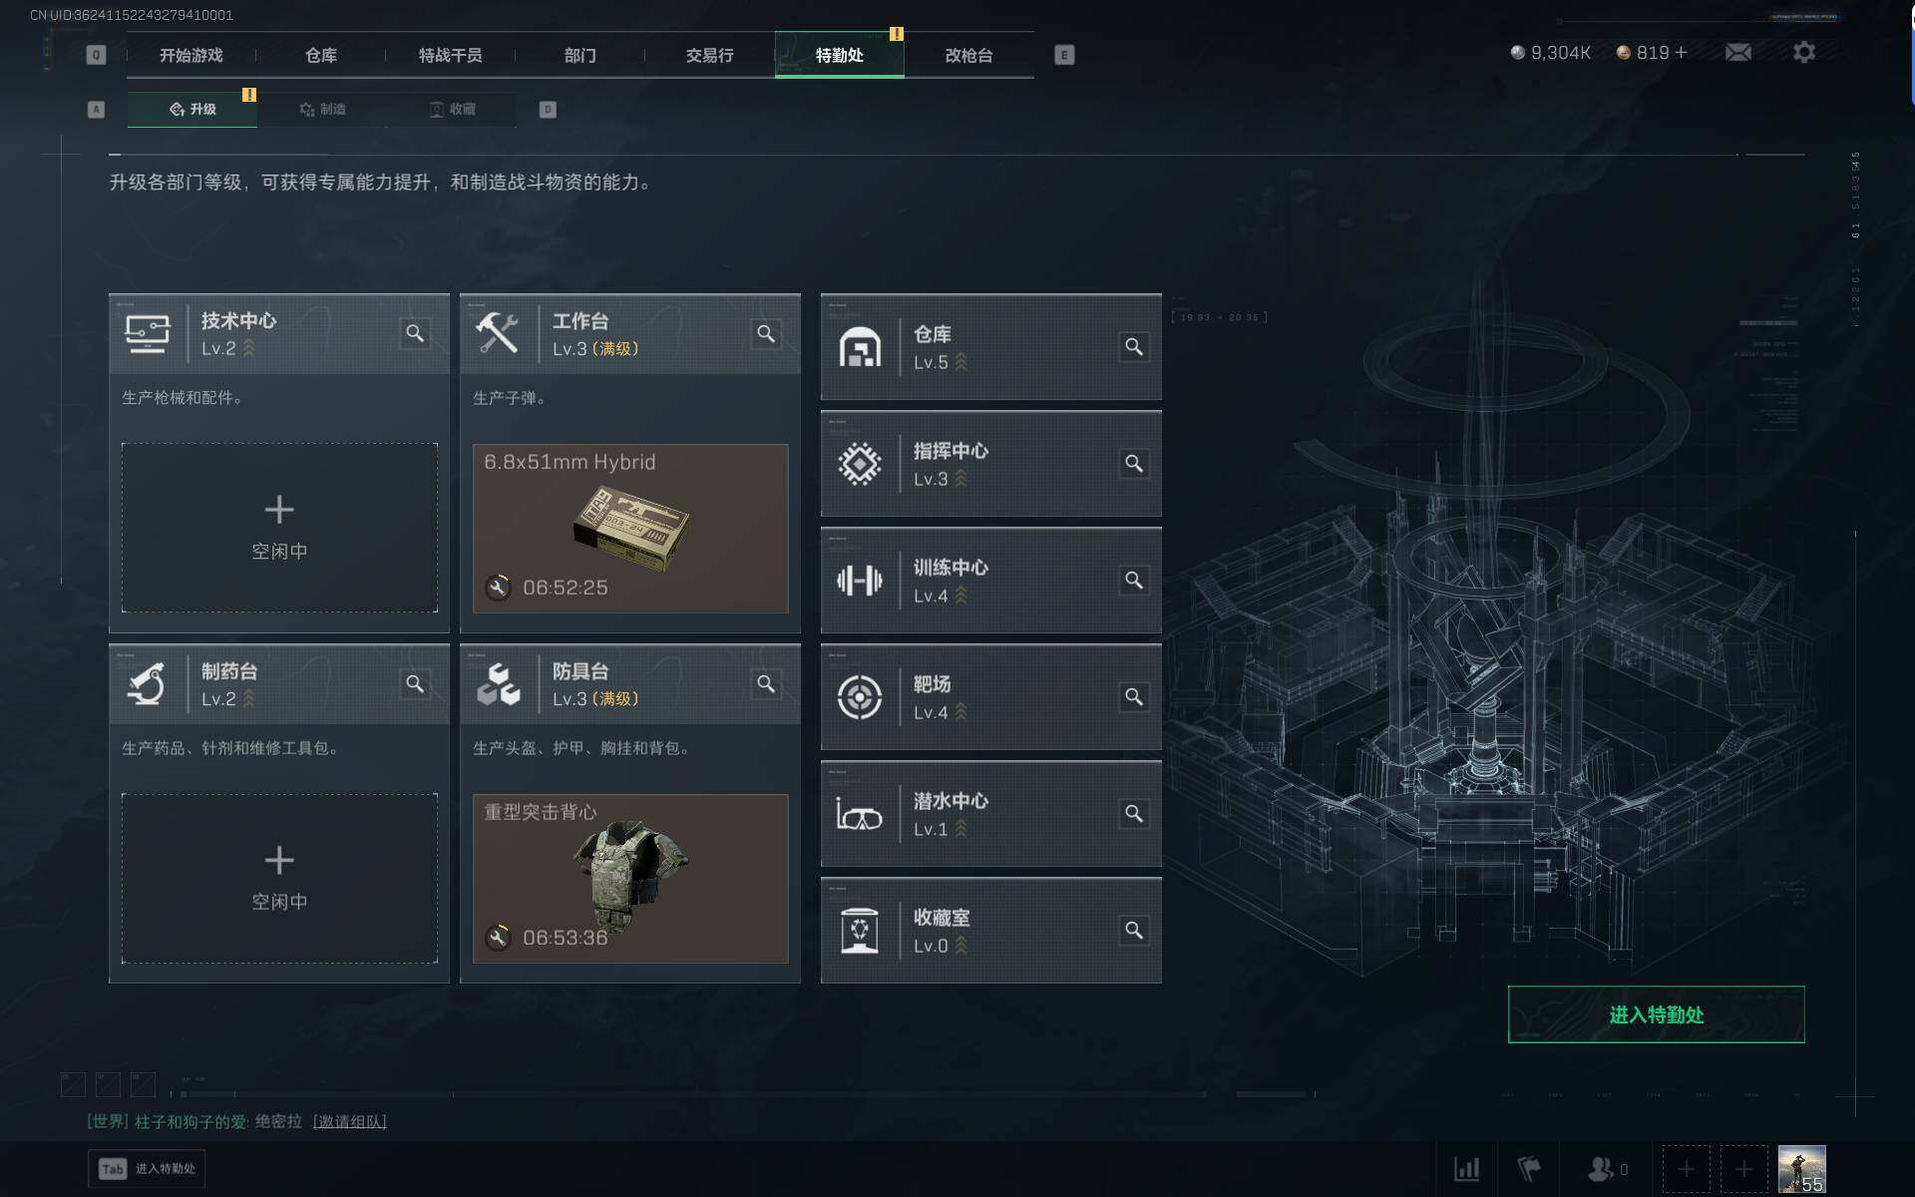Viewport: 1915px width, 1197px height.
Task: Click the magnifier on 工作台 panel
Action: click(x=766, y=333)
